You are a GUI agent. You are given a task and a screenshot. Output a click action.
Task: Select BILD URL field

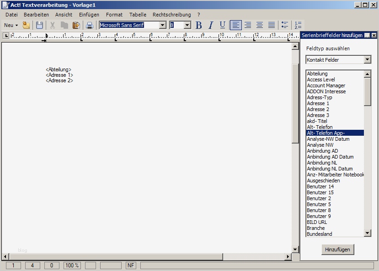pyautogui.click(x=335, y=222)
